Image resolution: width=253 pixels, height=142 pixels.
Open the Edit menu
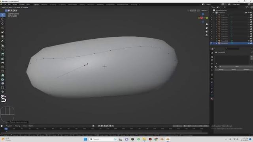point(9,4)
